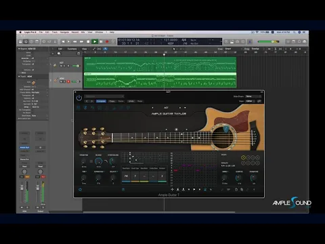
Task: Click the Copy button in plugin header
Action: click(112, 101)
